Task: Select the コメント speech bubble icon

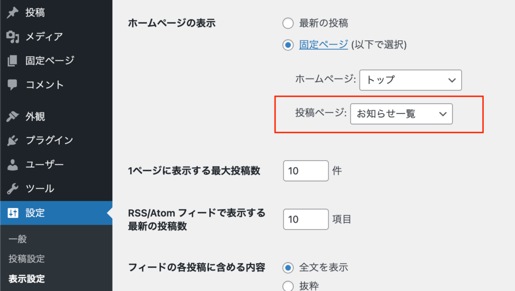Action: (13, 85)
